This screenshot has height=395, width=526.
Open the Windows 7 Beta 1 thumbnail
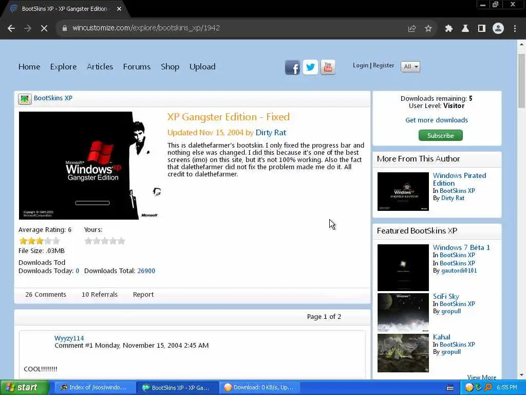coord(403,267)
